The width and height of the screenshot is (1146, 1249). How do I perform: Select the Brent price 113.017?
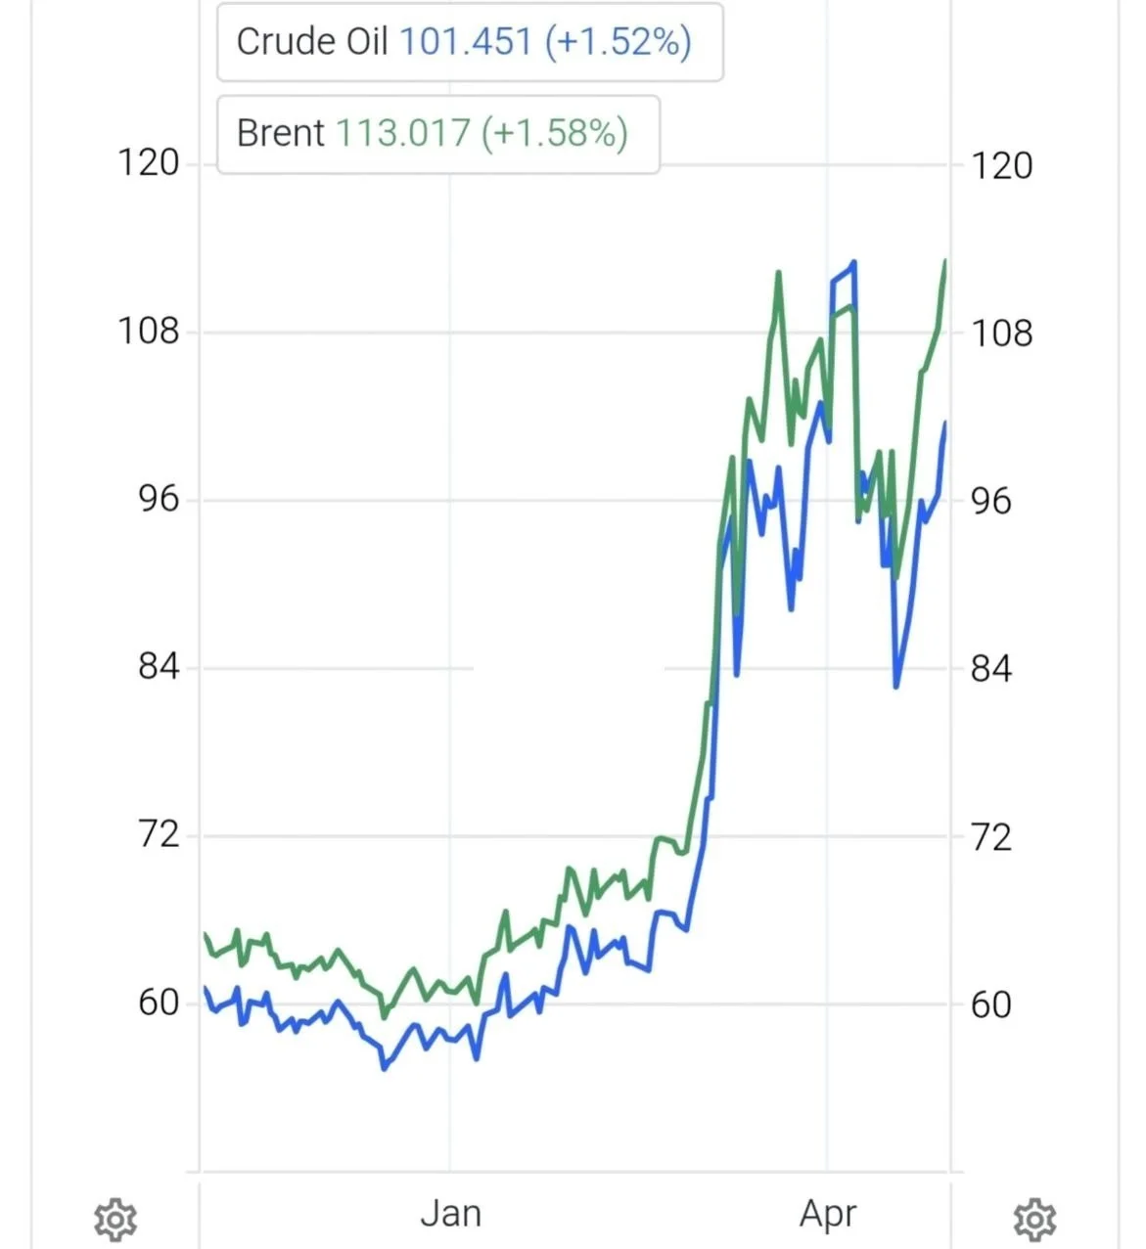click(403, 134)
